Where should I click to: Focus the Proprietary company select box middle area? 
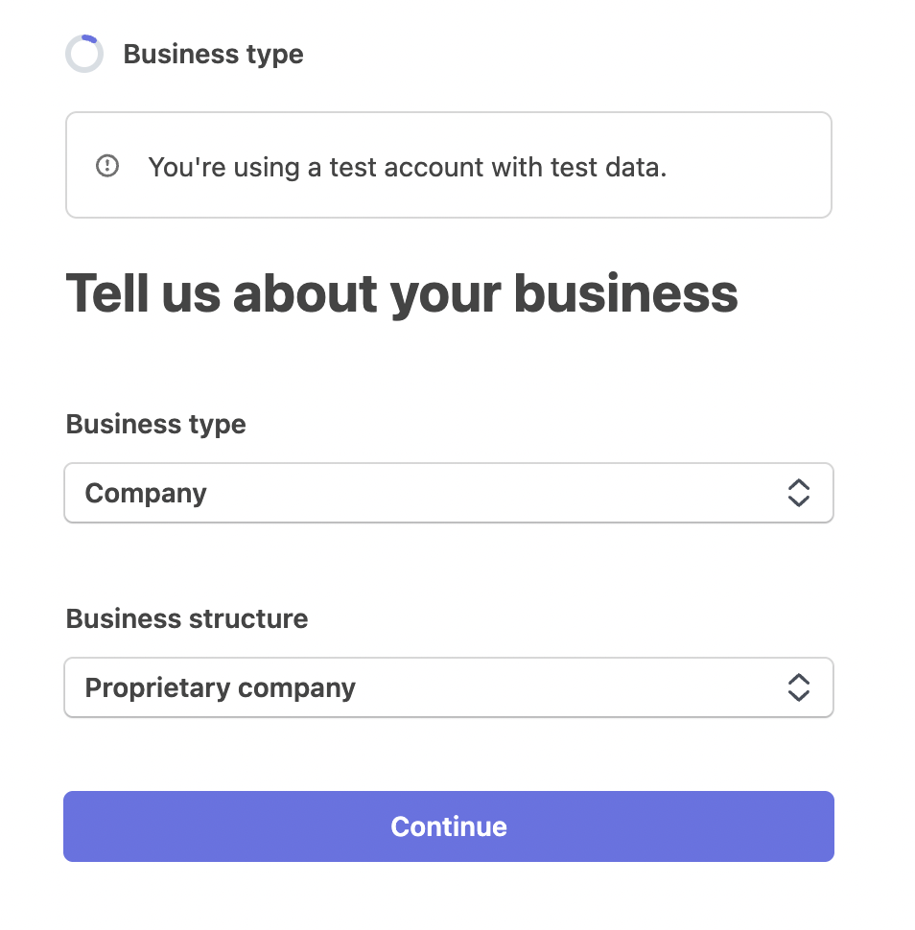449,687
